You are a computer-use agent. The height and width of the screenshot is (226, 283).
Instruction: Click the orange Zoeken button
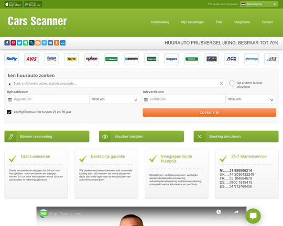click(x=209, y=112)
